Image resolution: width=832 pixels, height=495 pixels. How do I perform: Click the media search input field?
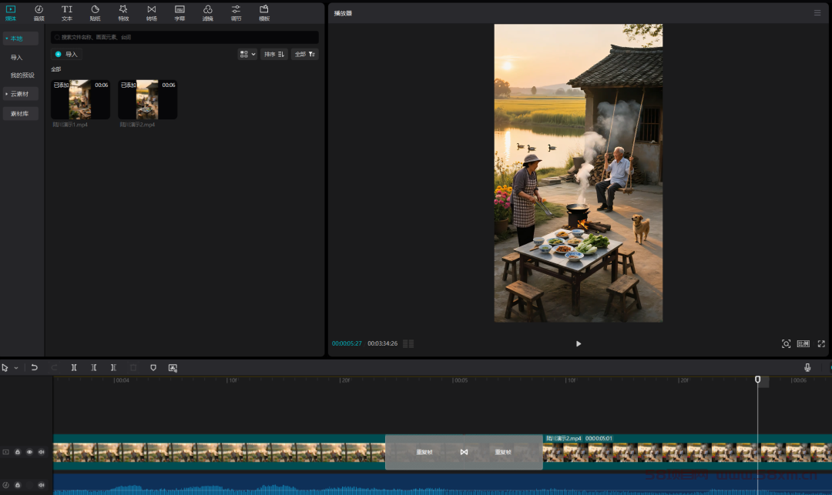point(185,37)
